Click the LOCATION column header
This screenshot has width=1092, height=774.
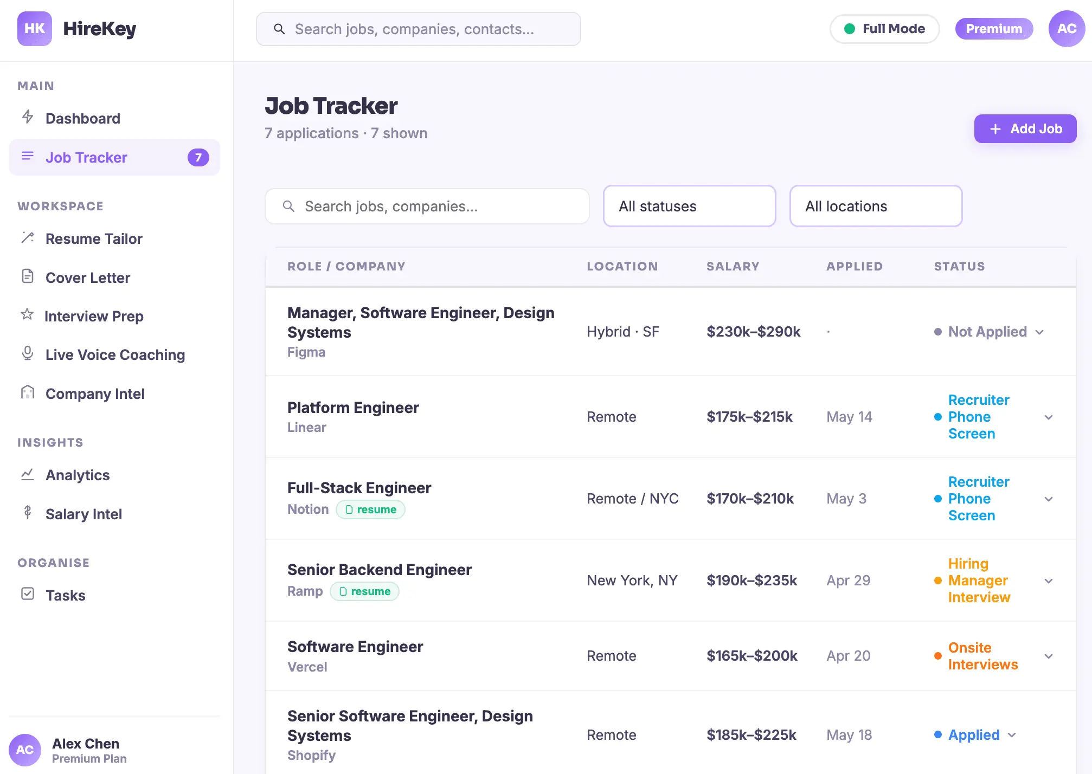pos(622,266)
